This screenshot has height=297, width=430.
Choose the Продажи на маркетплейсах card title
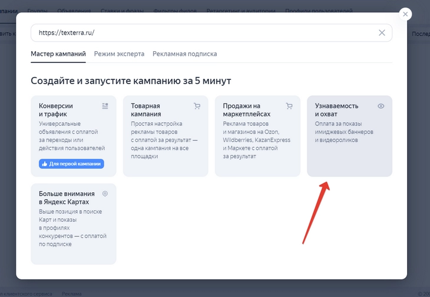(x=247, y=110)
